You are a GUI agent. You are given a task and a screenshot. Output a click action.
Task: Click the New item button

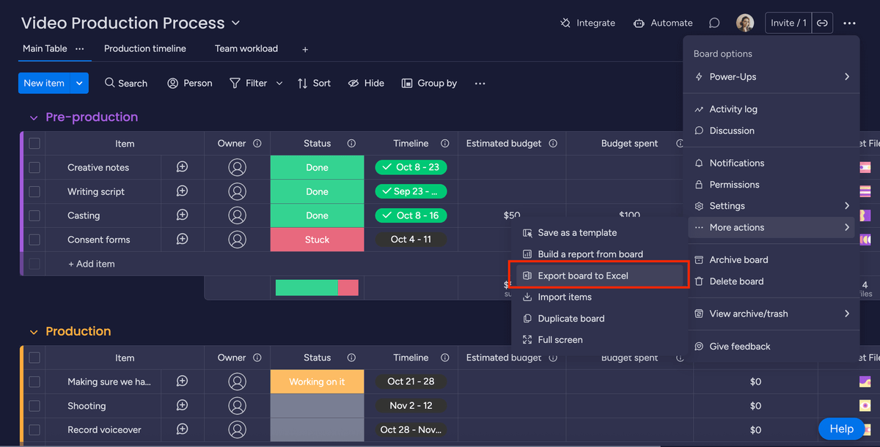[45, 83]
